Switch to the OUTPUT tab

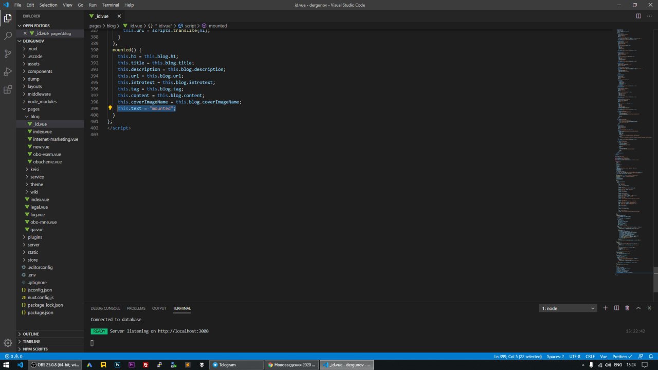point(159,308)
